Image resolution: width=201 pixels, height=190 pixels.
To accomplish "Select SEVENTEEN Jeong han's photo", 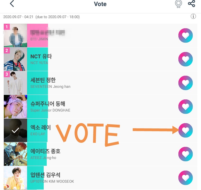I will (15, 83).
